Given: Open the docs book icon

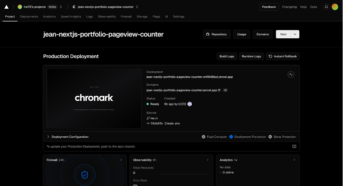Looking at the screenshot, I should [x=294, y=147].
